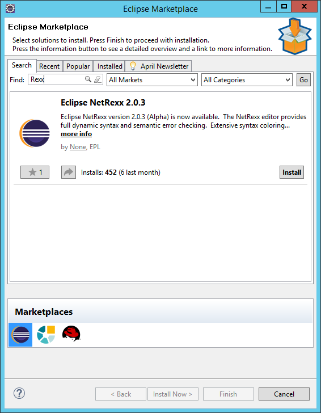Open the more info link

[77, 134]
